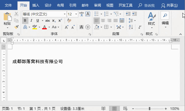This screenshot has height=111, width=185.
Task: Select the Format Painter brush
Action: coord(16,27)
